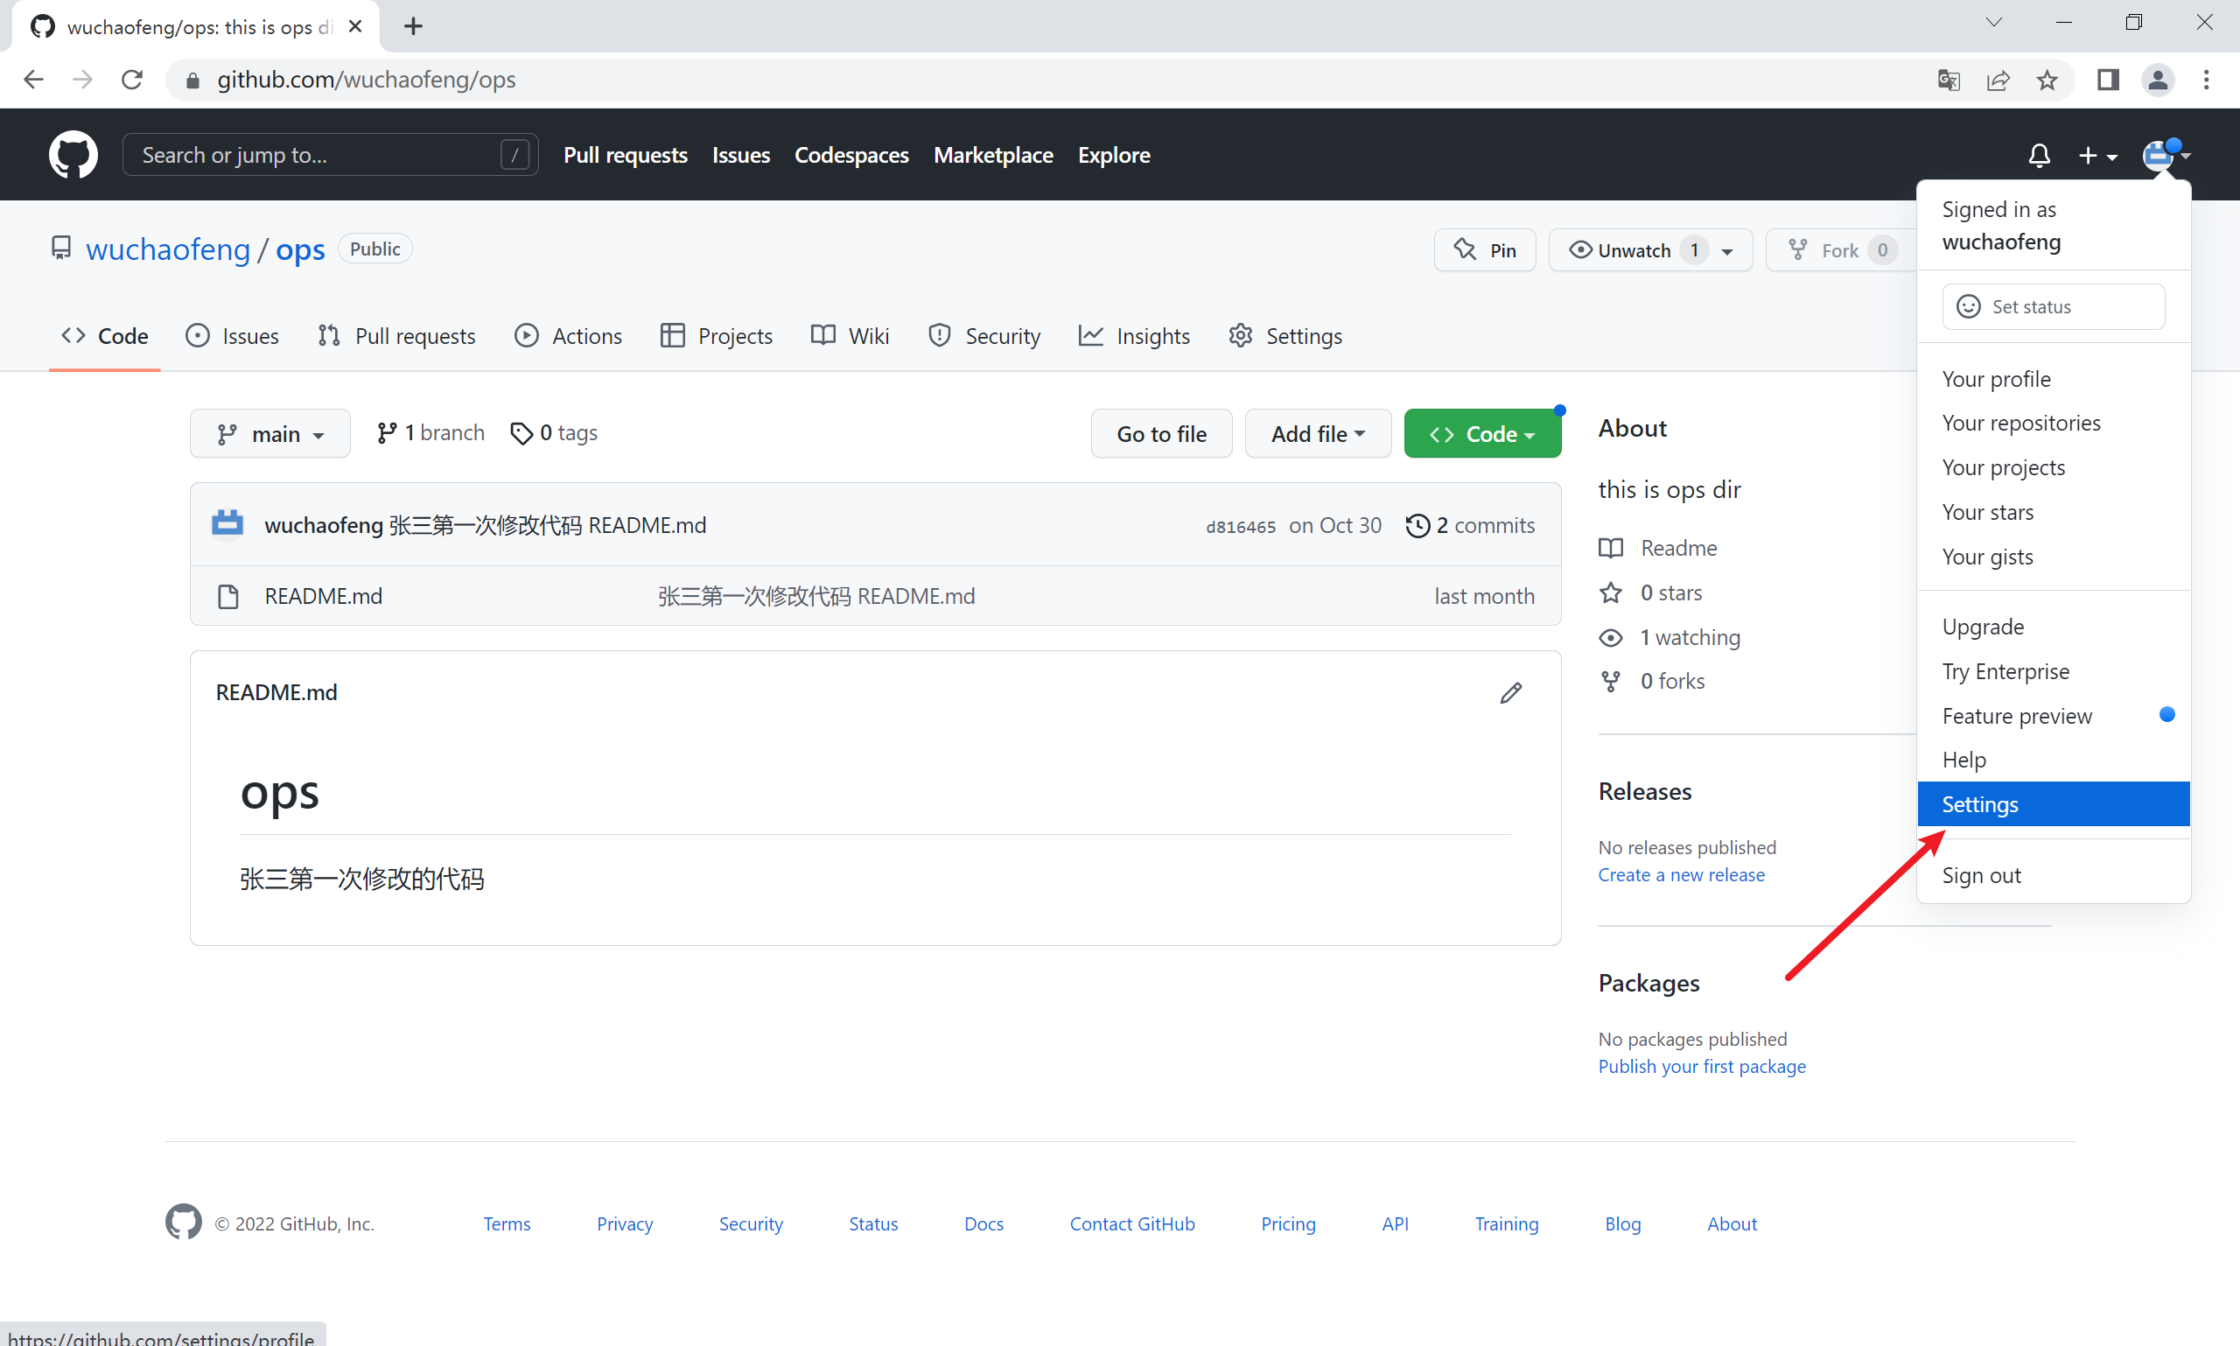
Task: Expand the Add file dropdown
Action: tap(1318, 433)
